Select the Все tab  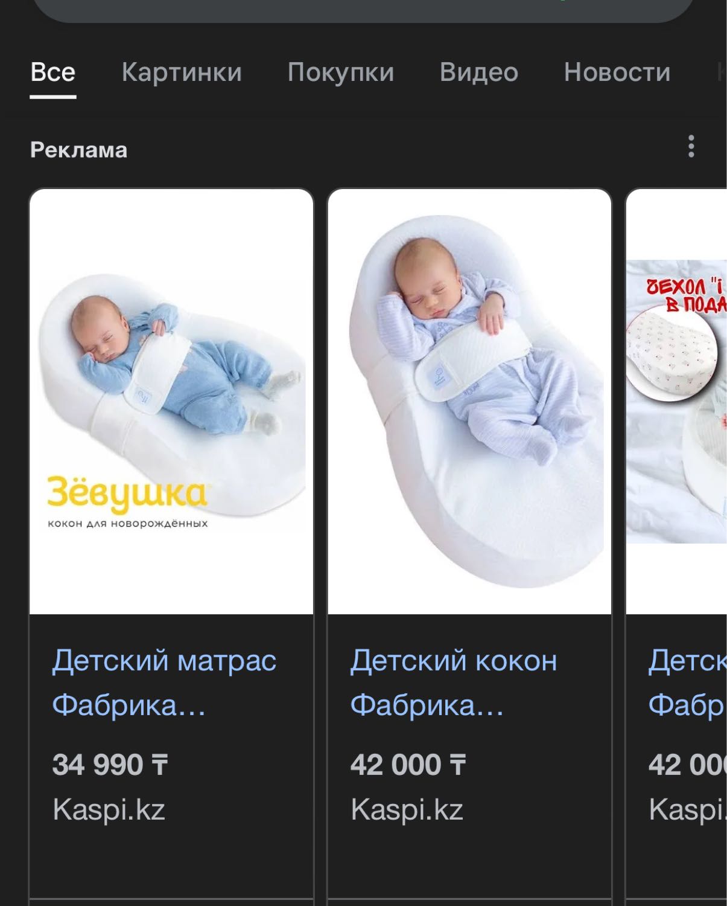pos(53,72)
